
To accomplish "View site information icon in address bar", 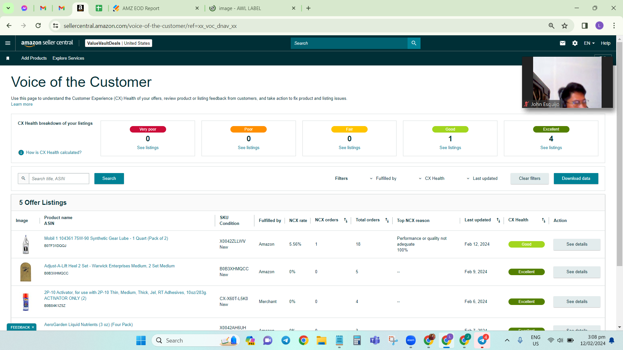I will (56, 26).
